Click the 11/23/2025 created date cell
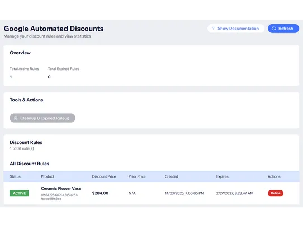Image resolution: width=303 pixels, height=228 pixels. (184, 193)
